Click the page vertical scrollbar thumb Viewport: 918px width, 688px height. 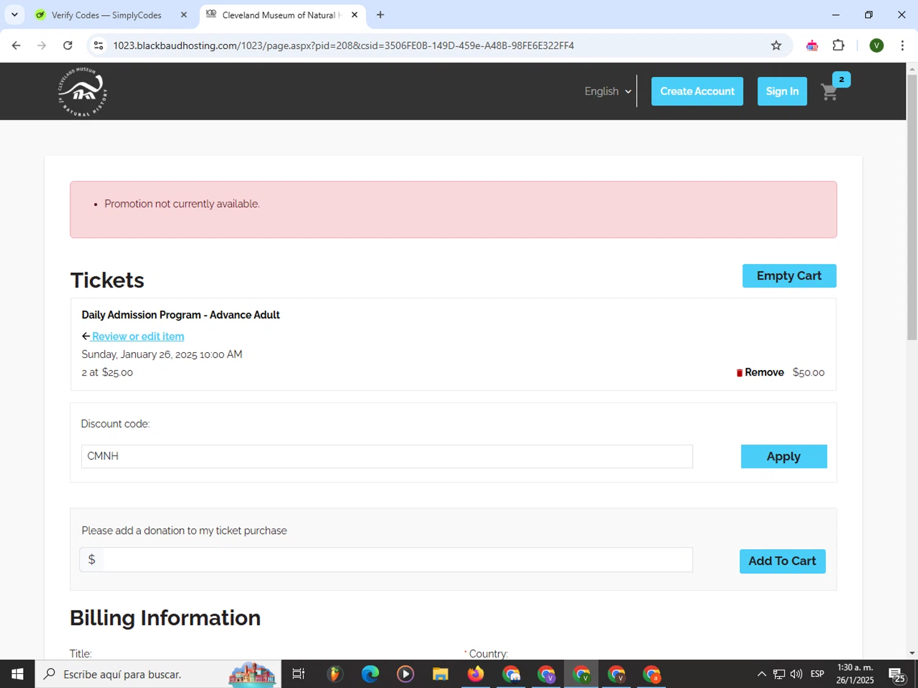[x=912, y=208]
